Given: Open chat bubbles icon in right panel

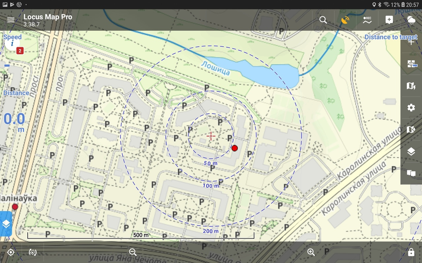Looking at the screenshot, I should pos(411,173).
